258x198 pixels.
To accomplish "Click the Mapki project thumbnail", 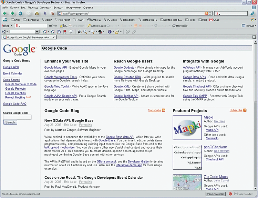I will pos(187,128).
